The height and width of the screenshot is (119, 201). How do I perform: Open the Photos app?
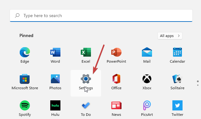tap(55, 79)
